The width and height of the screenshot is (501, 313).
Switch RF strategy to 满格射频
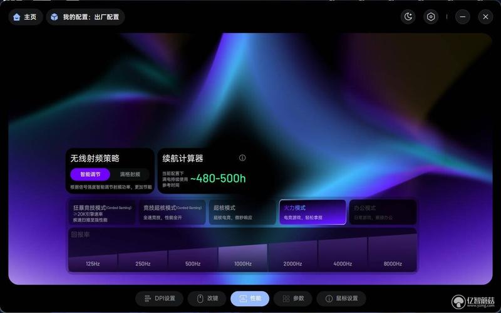pyautogui.click(x=130, y=174)
